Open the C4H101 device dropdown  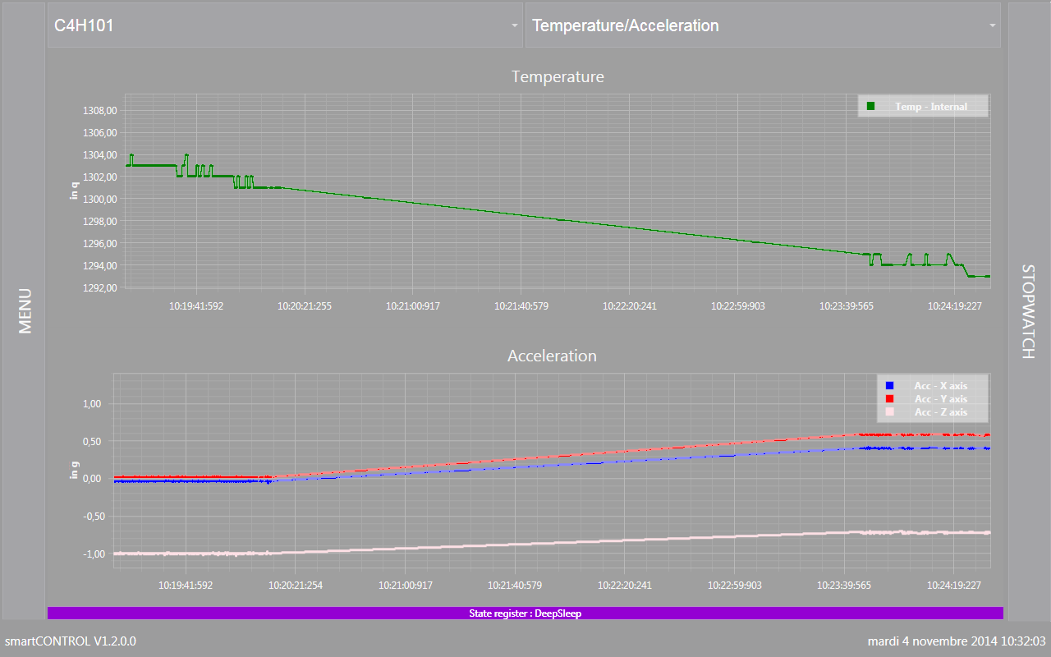tap(285, 25)
